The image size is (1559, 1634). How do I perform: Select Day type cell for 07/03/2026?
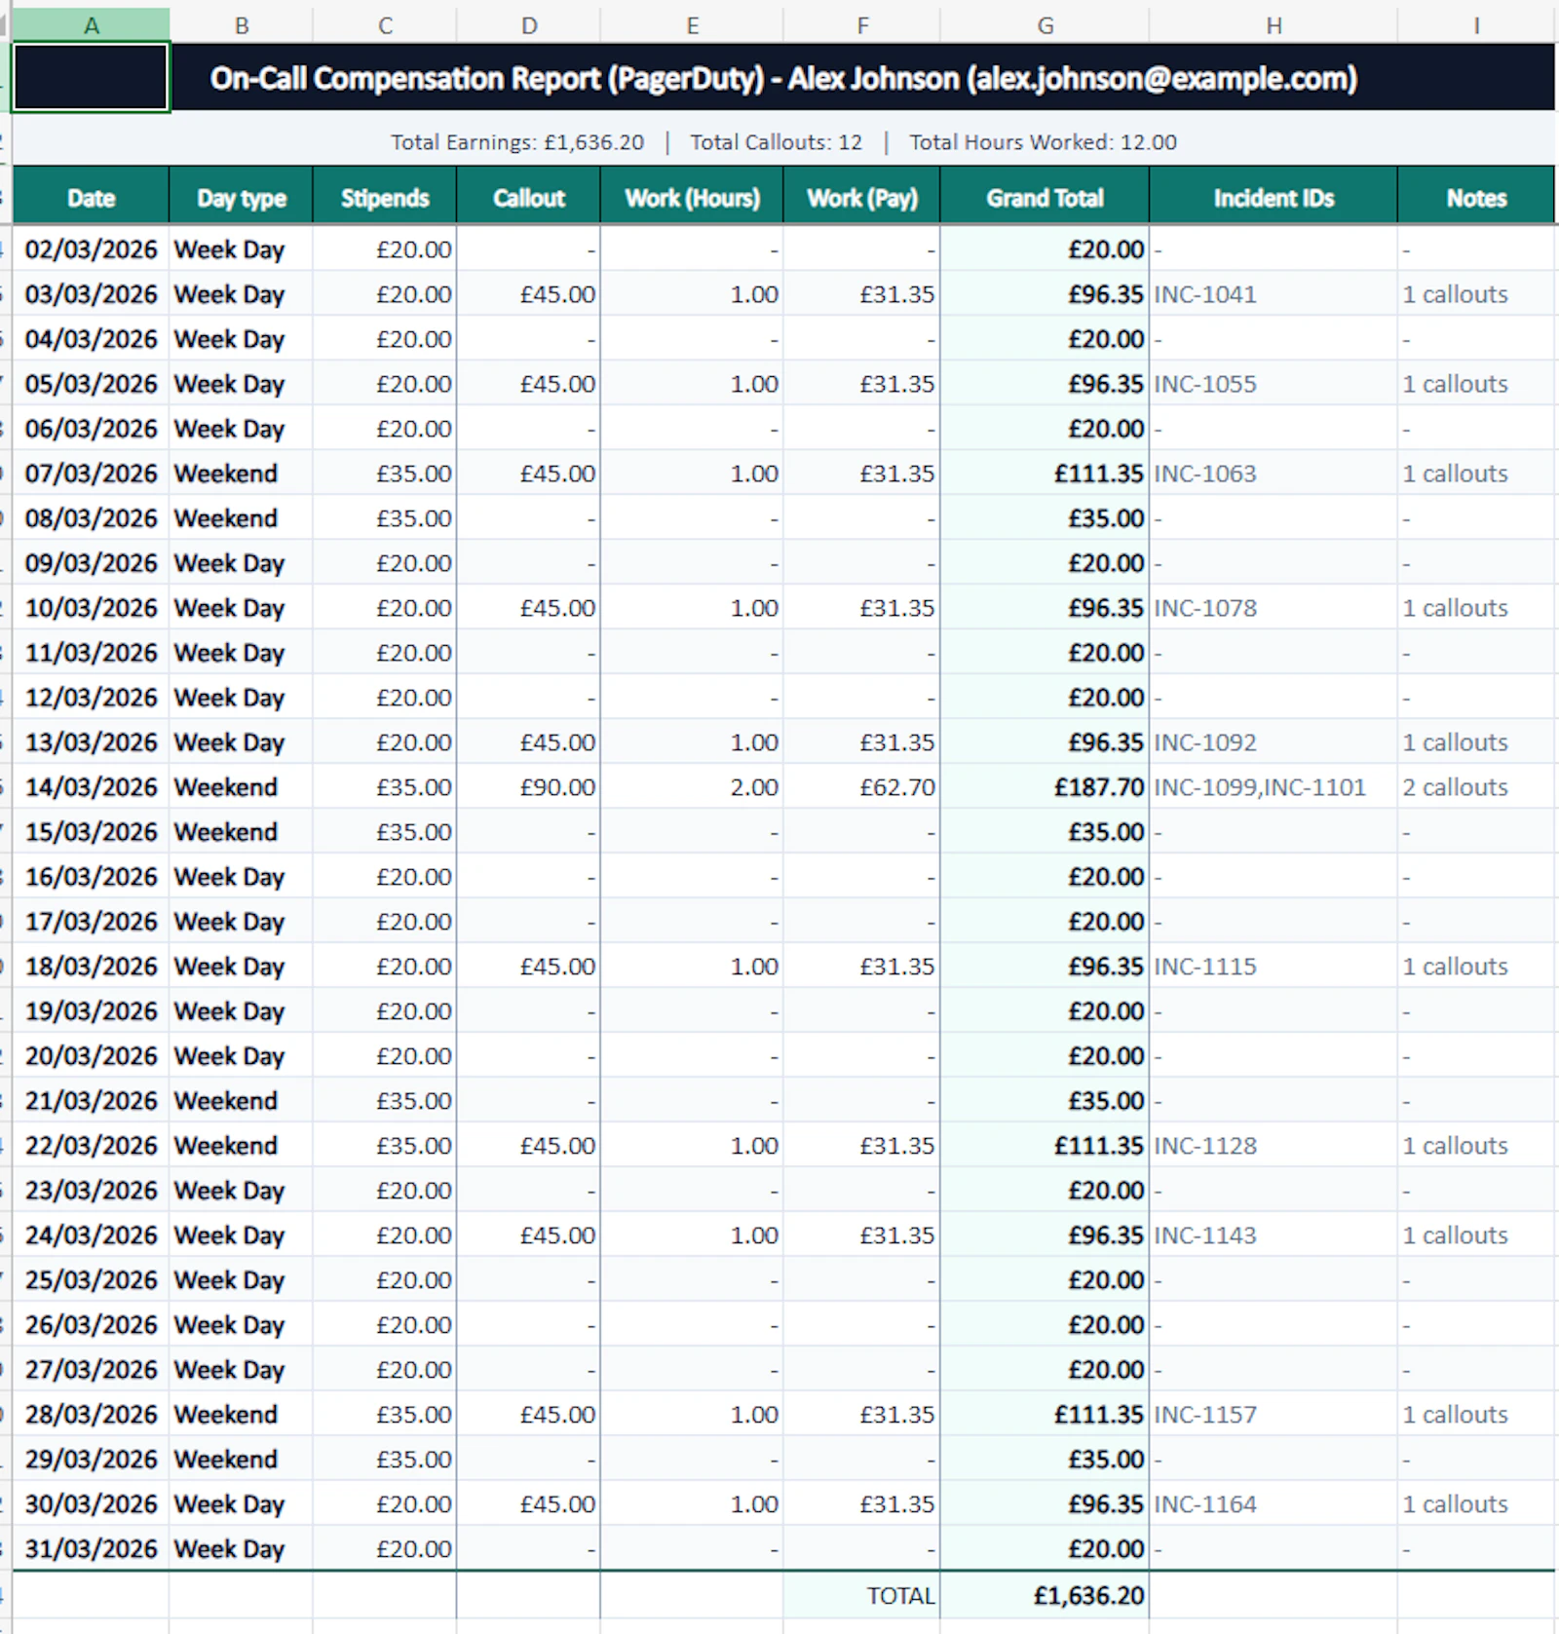coord(241,474)
